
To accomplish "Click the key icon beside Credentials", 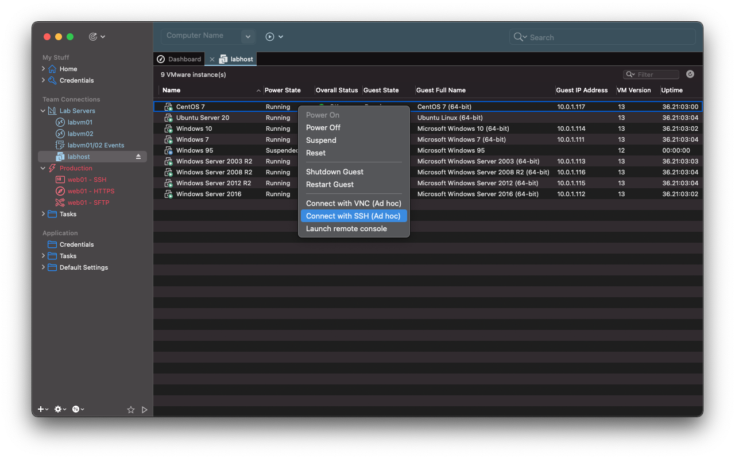I will tap(52, 80).
